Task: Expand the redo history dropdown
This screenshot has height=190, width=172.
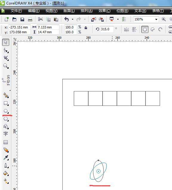Action: 85,19
